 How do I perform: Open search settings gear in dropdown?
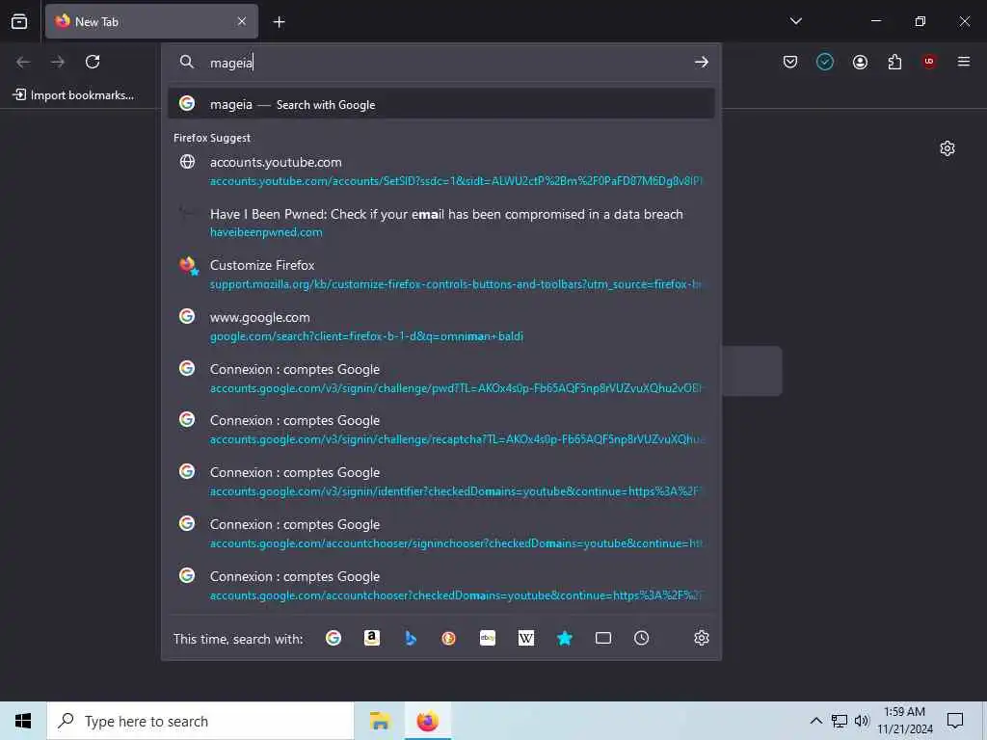coord(702,638)
